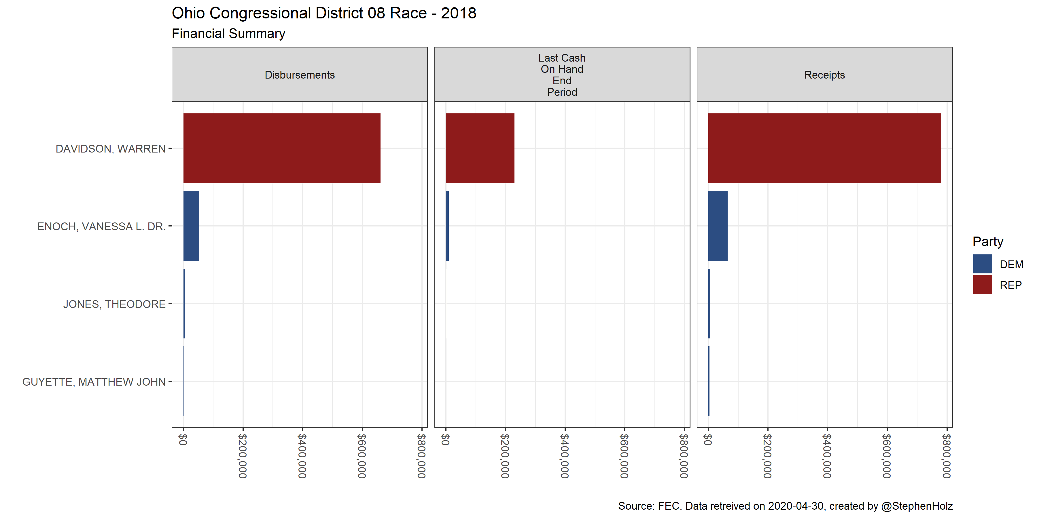This screenshot has height=518, width=1037.
Task: Click the DEM blue legend swatch
Action: (982, 264)
